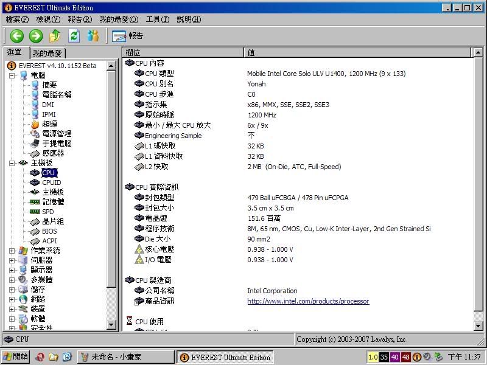Click the 網路 globe icon

coord(23,299)
